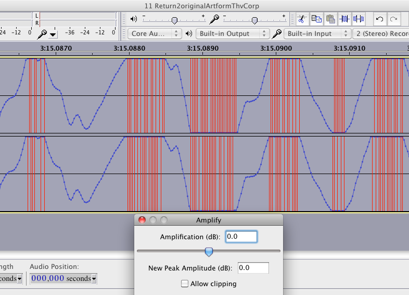Click microphone icon beside Built-in Input
The image size is (409, 295).
[277, 34]
